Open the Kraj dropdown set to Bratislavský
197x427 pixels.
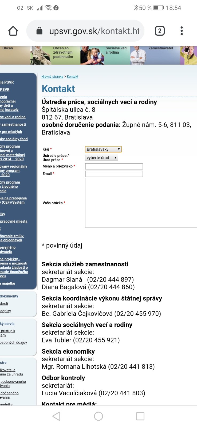103,149
